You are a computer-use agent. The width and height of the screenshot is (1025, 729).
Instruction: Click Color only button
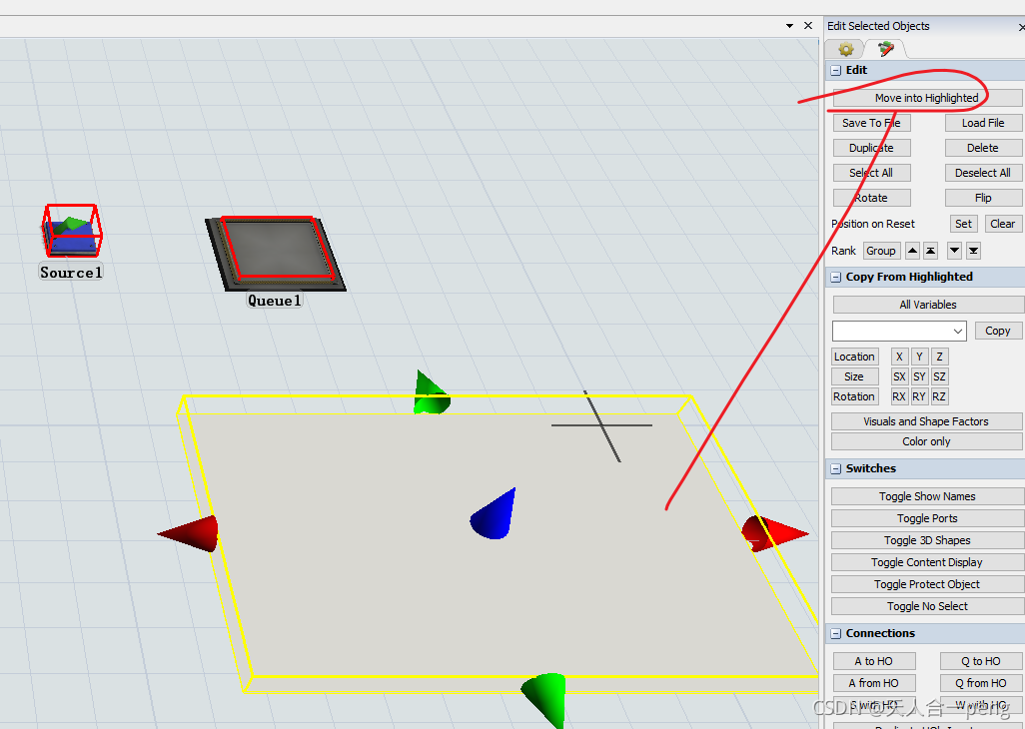tap(926, 441)
